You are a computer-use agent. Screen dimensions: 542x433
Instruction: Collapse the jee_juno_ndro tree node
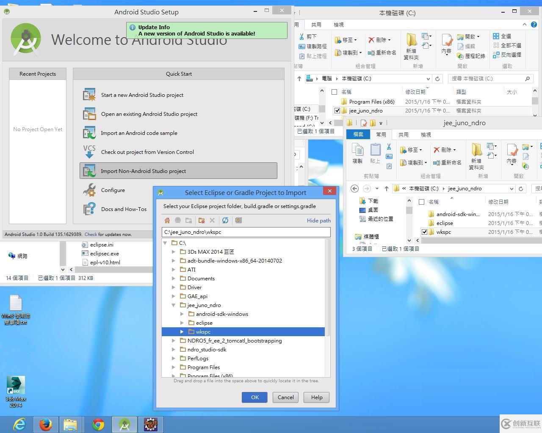(174, 305)
